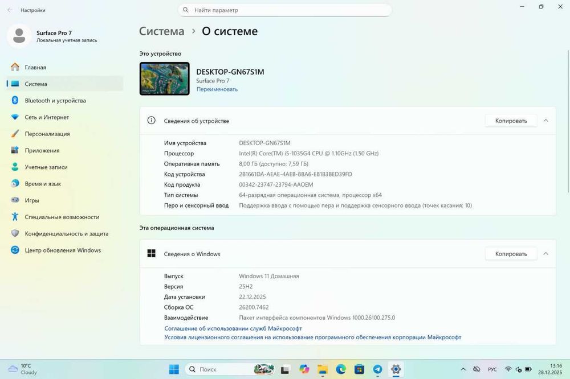
Task: Click Переименовать to rename the PC
Action: point(217,89)
